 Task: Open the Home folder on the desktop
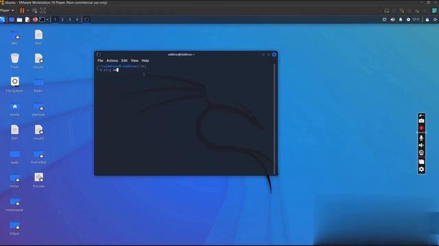pyautogui.click(x=14, y=109)
